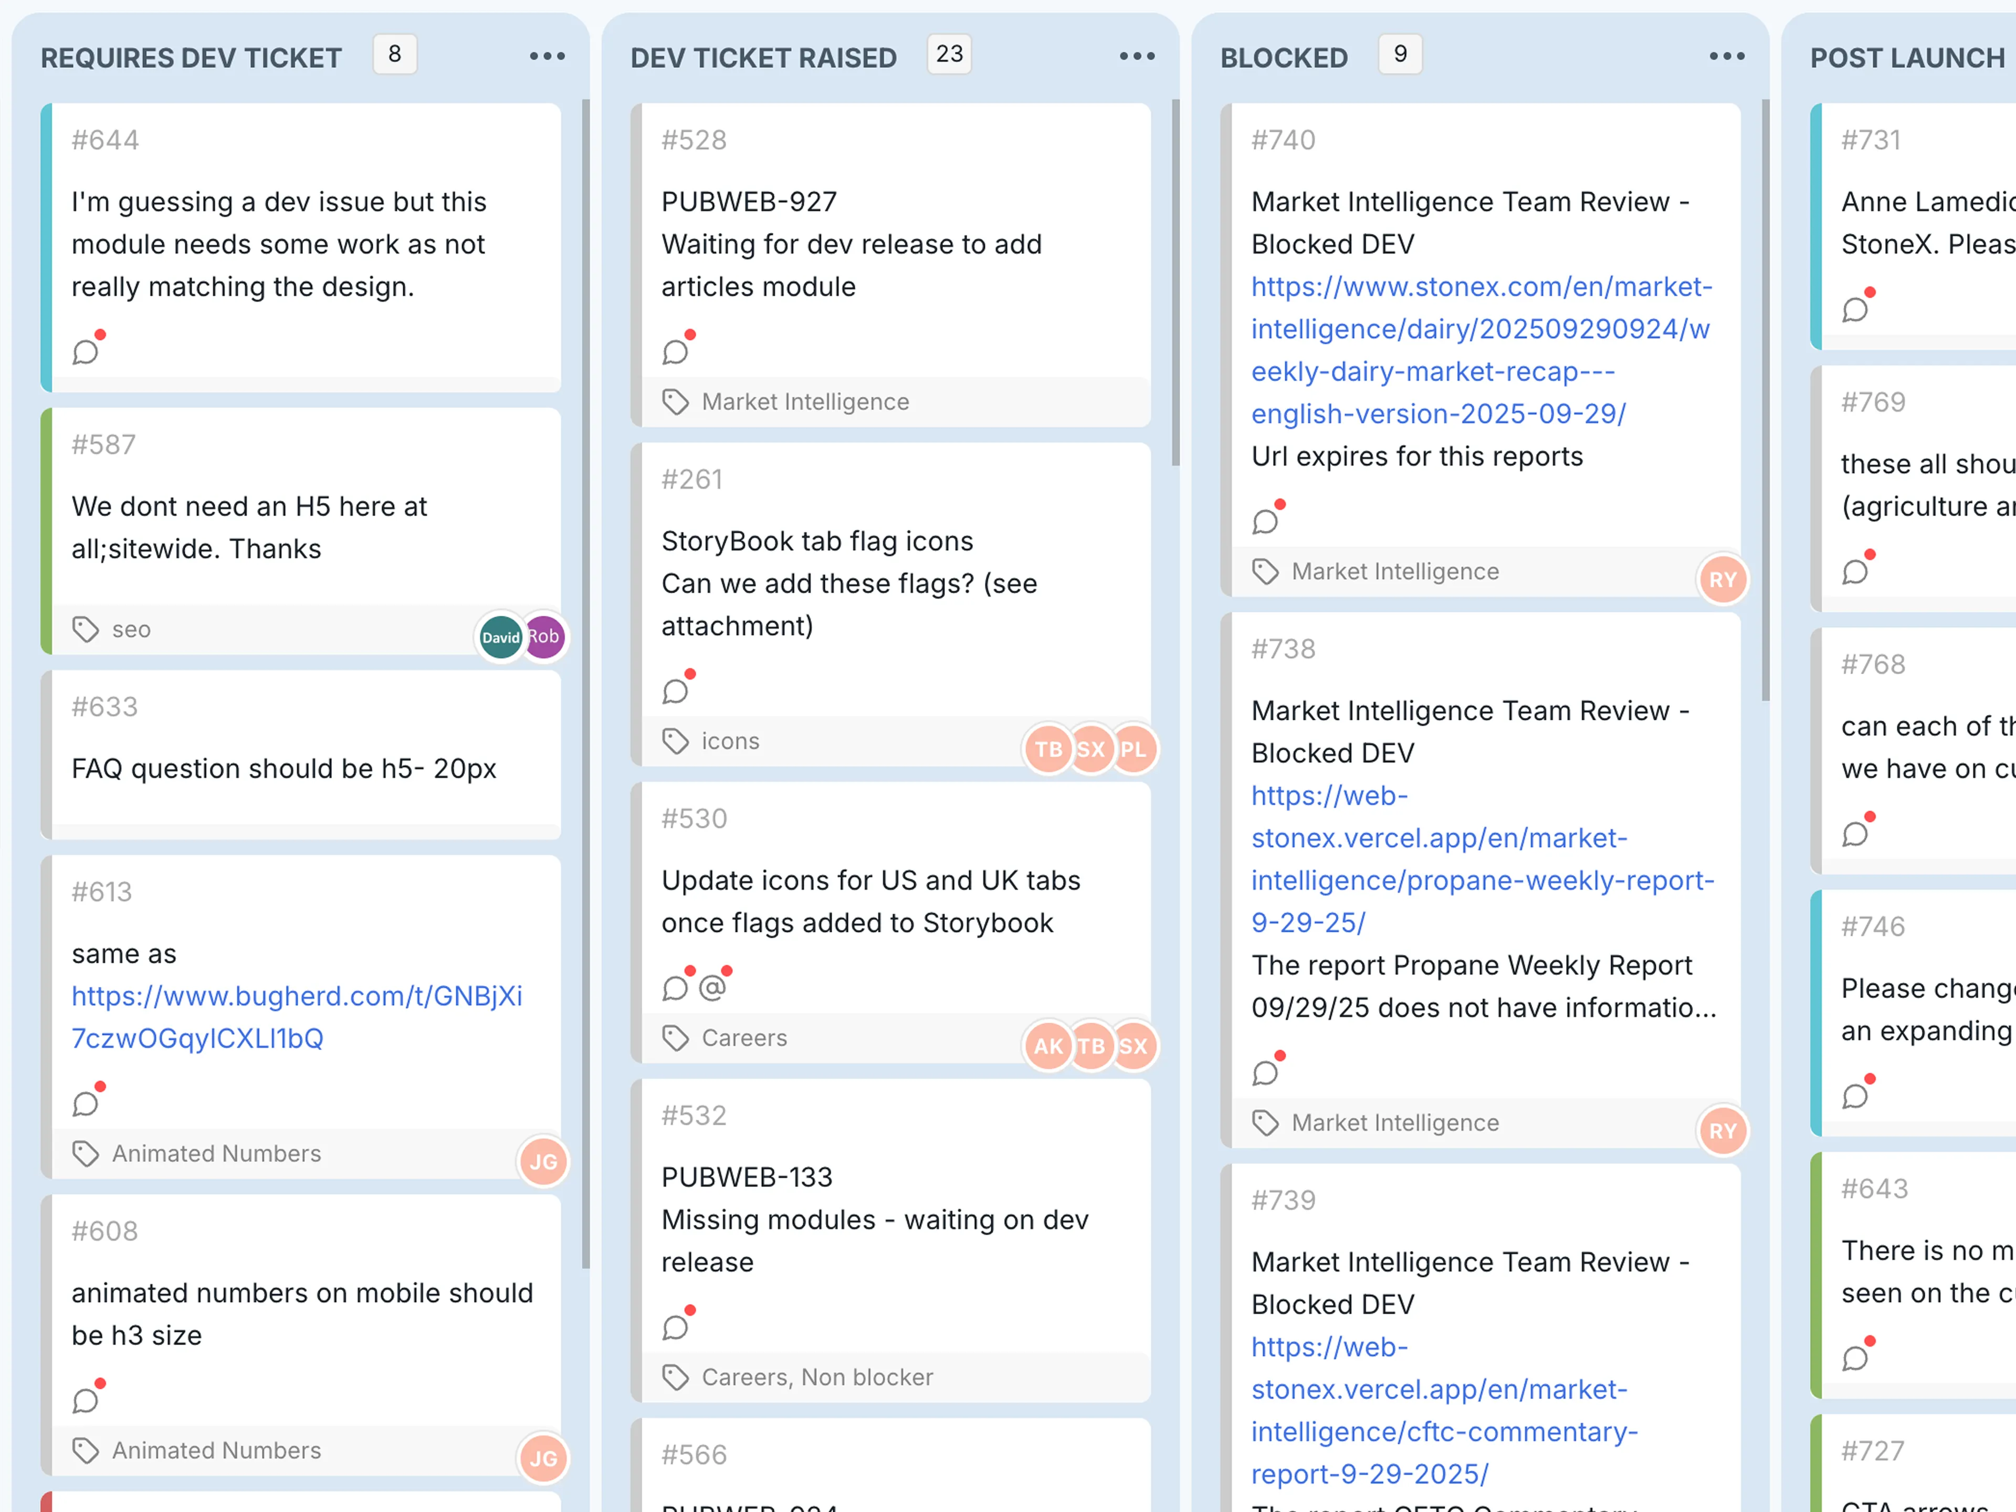This screenshot has height=1512, width=2016.
Task: Click tag icon next to 'Careers, Non blocker'
Action: tap(675, 1377)
